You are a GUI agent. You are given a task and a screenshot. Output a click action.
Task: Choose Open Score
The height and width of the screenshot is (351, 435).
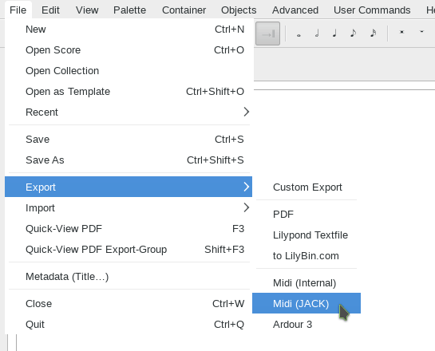[129, 50]
